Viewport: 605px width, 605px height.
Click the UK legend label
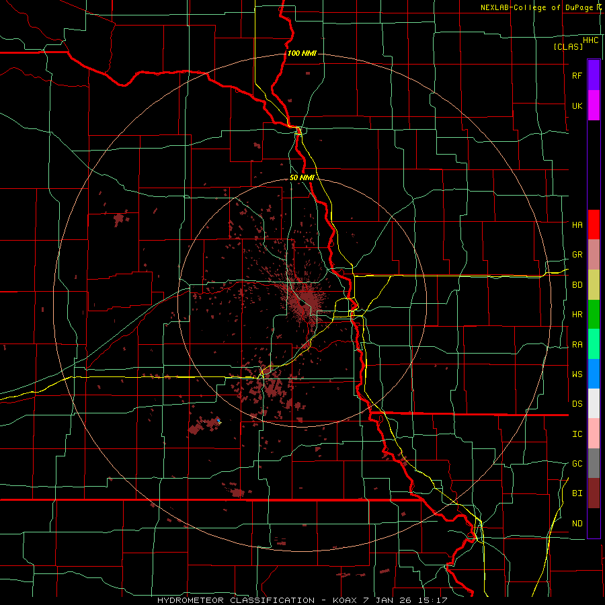(577, 106)
